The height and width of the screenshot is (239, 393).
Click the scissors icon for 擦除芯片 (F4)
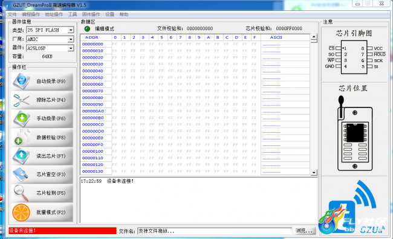click(x=21, y=100)
